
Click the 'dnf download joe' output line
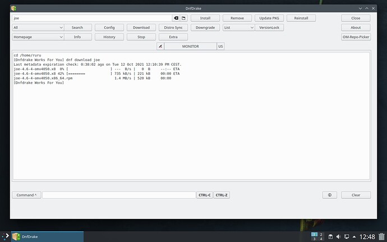[x=57, y=60]
